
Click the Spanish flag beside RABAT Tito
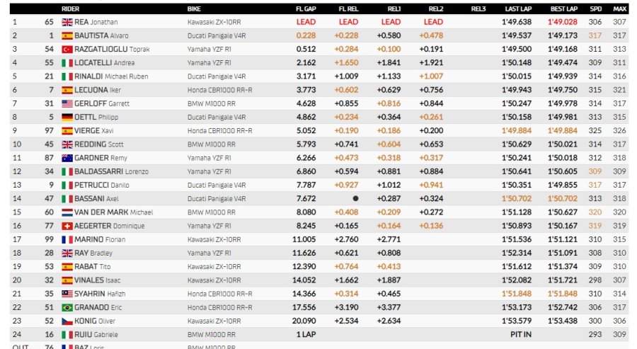click(67, 267)
